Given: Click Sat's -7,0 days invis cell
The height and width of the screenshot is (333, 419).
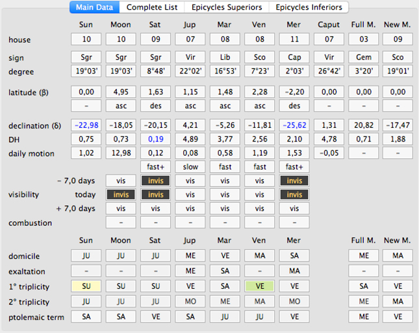Looking at the screenshot, I should 155,180.
